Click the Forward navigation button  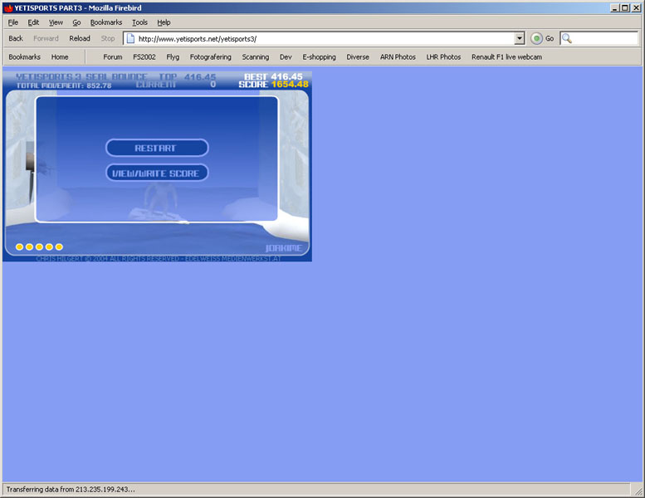(x=46, y=38)
